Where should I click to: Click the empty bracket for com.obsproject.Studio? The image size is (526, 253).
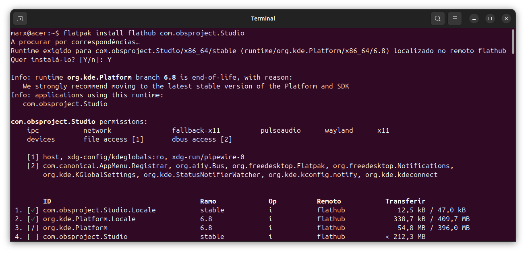(33, 237)
